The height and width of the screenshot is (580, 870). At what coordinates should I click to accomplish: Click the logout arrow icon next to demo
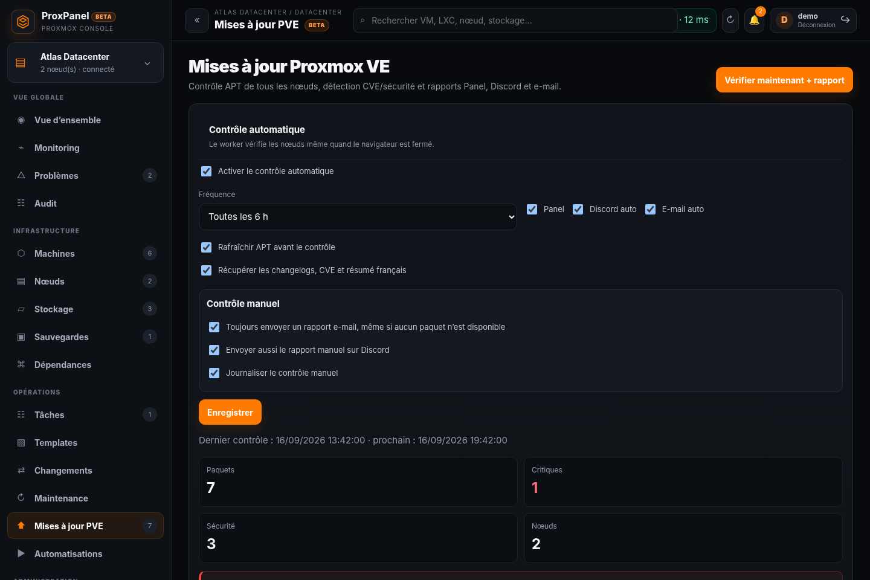point(845,20)
